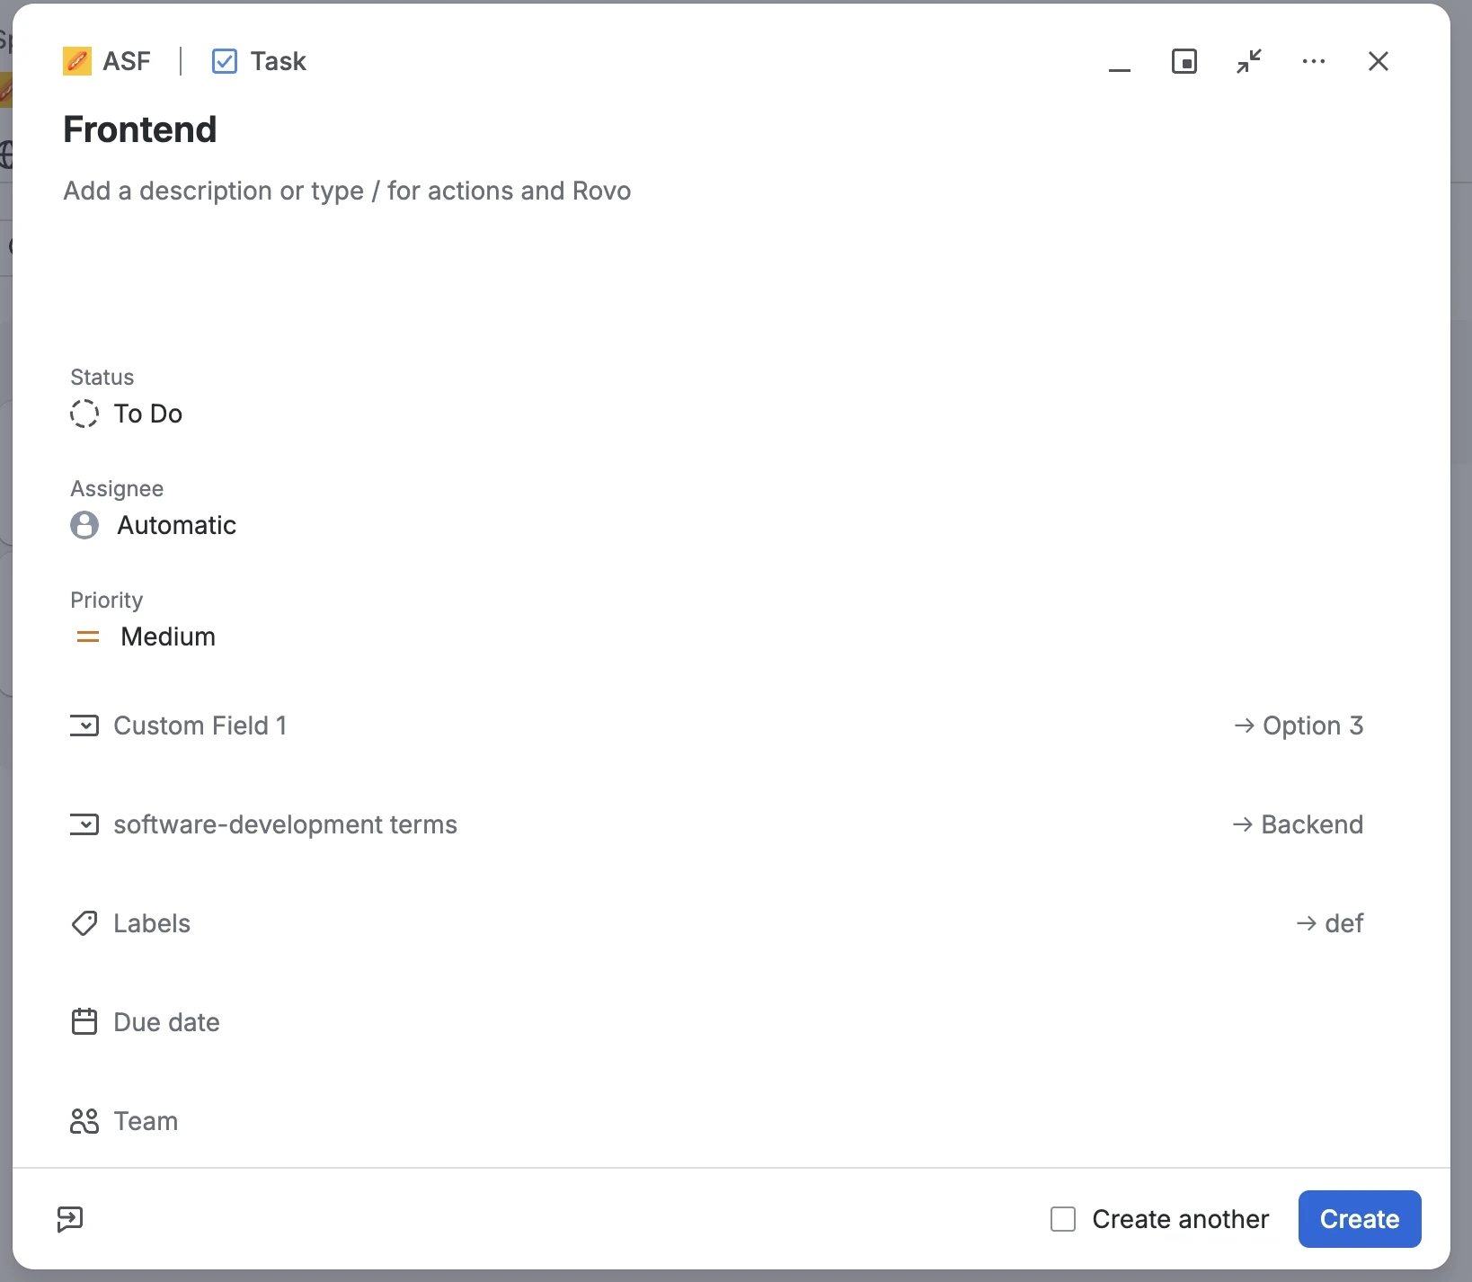
Task: Click the Labels tag icon
Action: tap(84, 923)
